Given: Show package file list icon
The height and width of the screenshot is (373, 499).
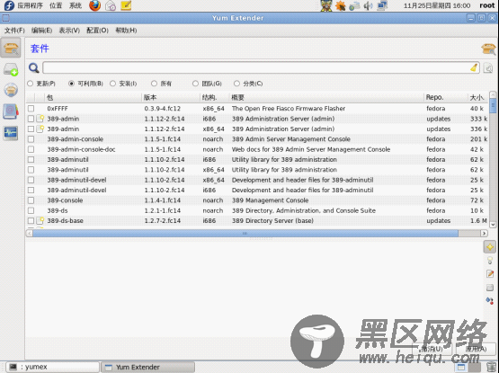Looking at the screenshot, I should 490,288.
